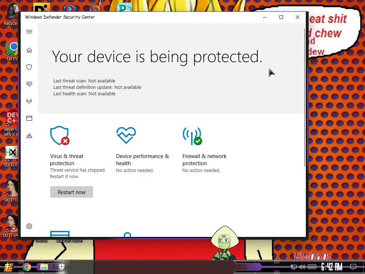Select the "DO IT 64" portrait desktop icon

point(11,226)
